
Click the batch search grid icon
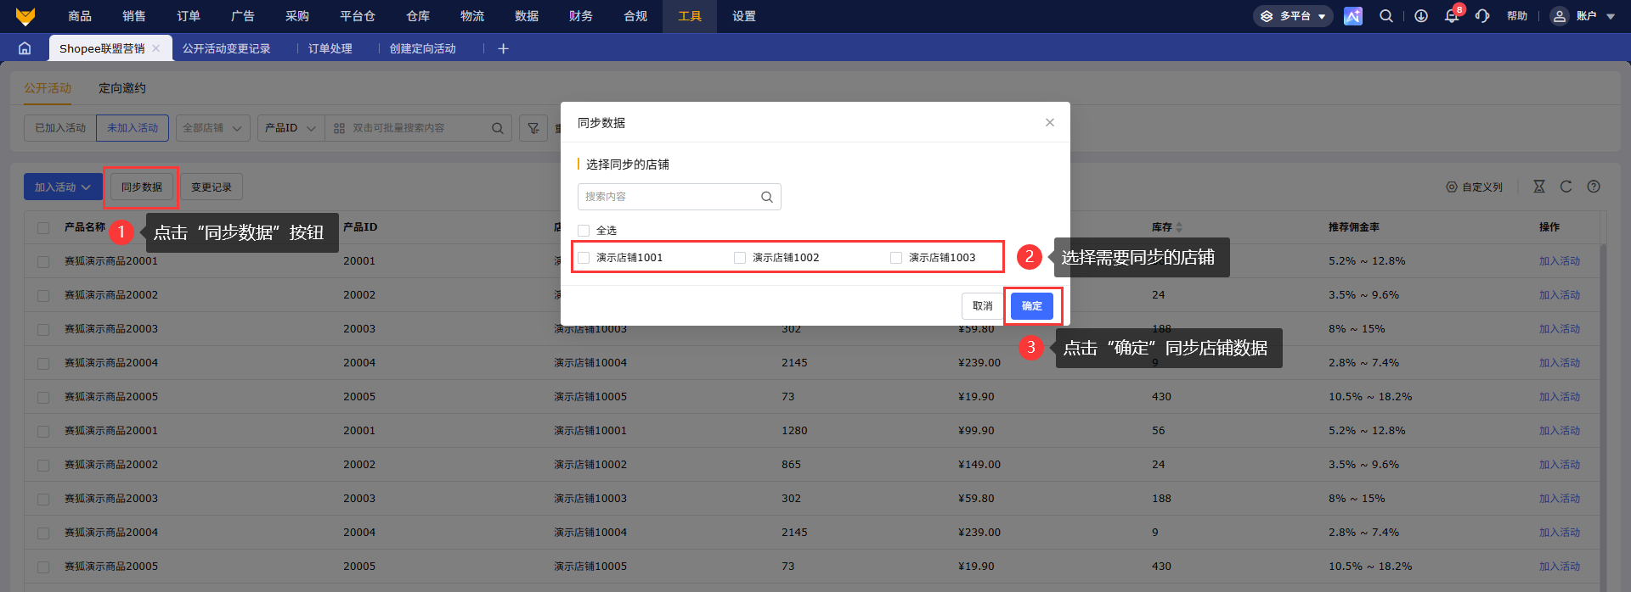(339, 128)
